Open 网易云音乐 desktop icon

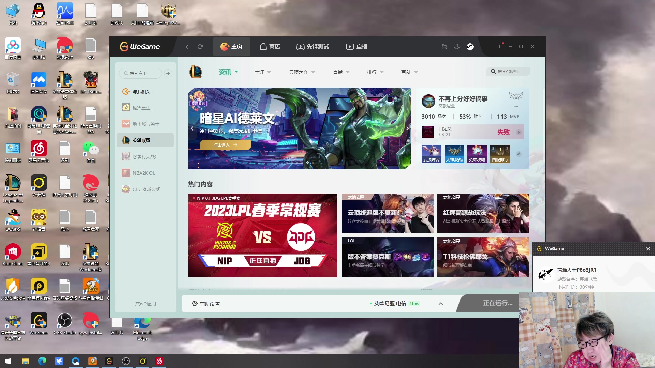click(39, 152)
